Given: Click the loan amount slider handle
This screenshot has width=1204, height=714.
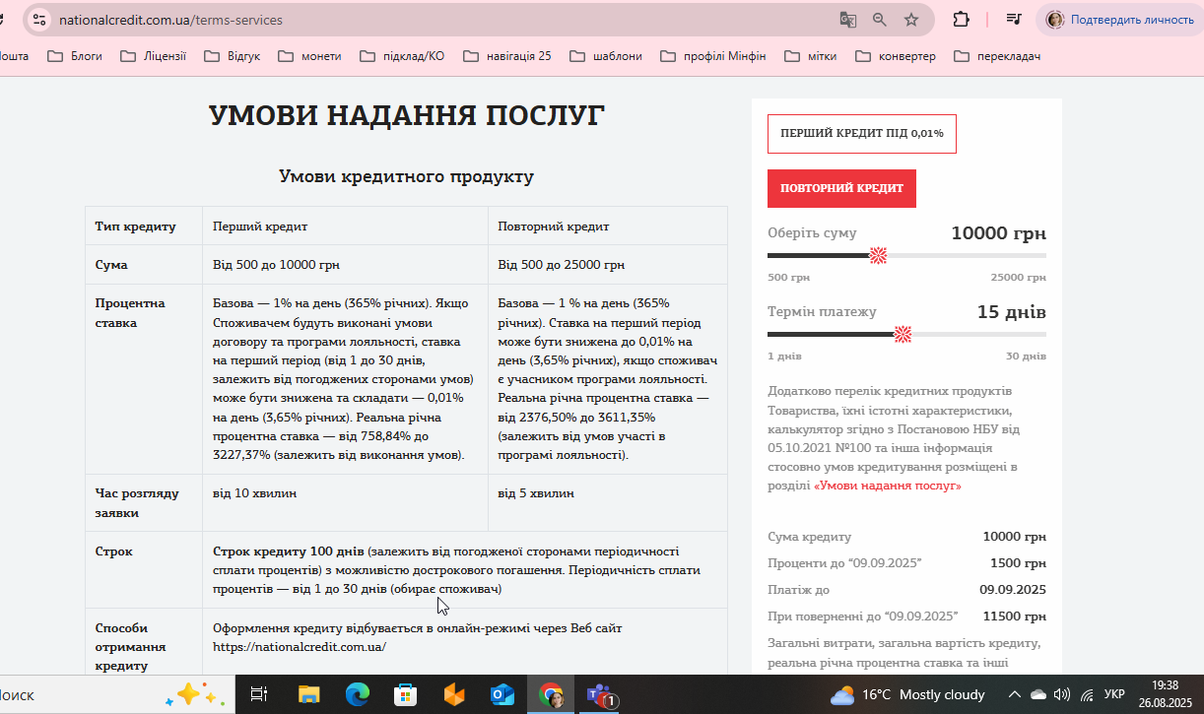Looking at the screenshot, I should pos(878,256).
